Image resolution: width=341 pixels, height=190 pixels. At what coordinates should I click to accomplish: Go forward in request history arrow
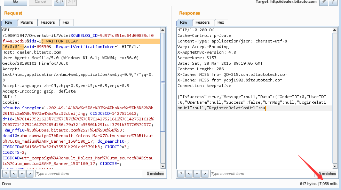click(69, 2)
